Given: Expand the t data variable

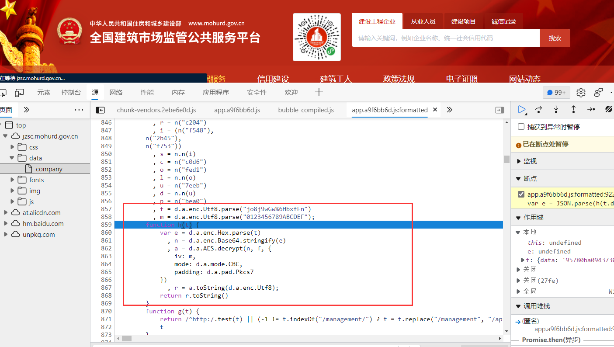Looking at the screenshot, I should point(523,260).
